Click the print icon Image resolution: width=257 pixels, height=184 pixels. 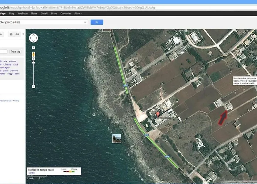click(x=11, y=34)
